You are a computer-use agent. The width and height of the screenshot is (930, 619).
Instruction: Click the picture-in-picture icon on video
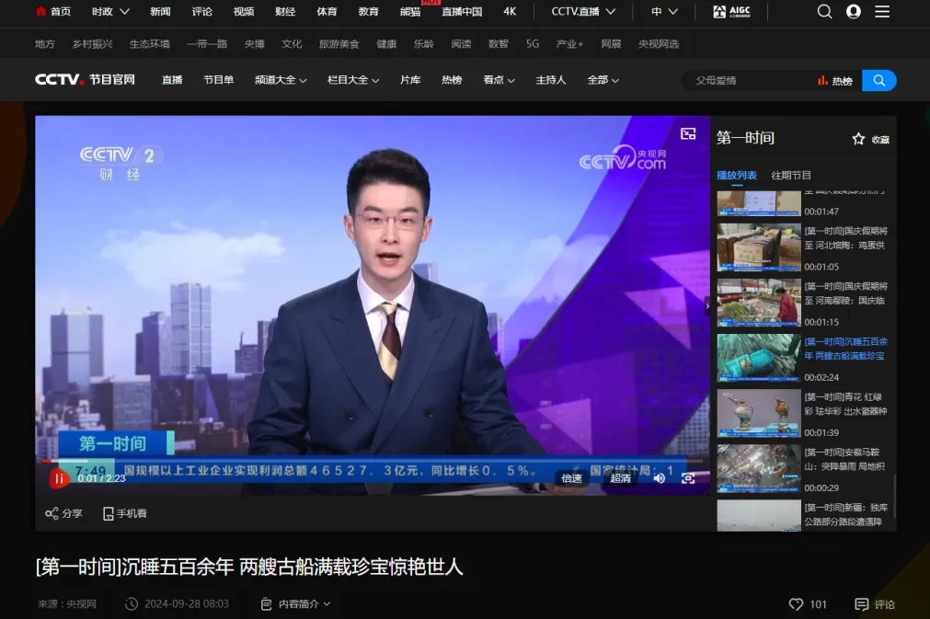coord(688,134)
